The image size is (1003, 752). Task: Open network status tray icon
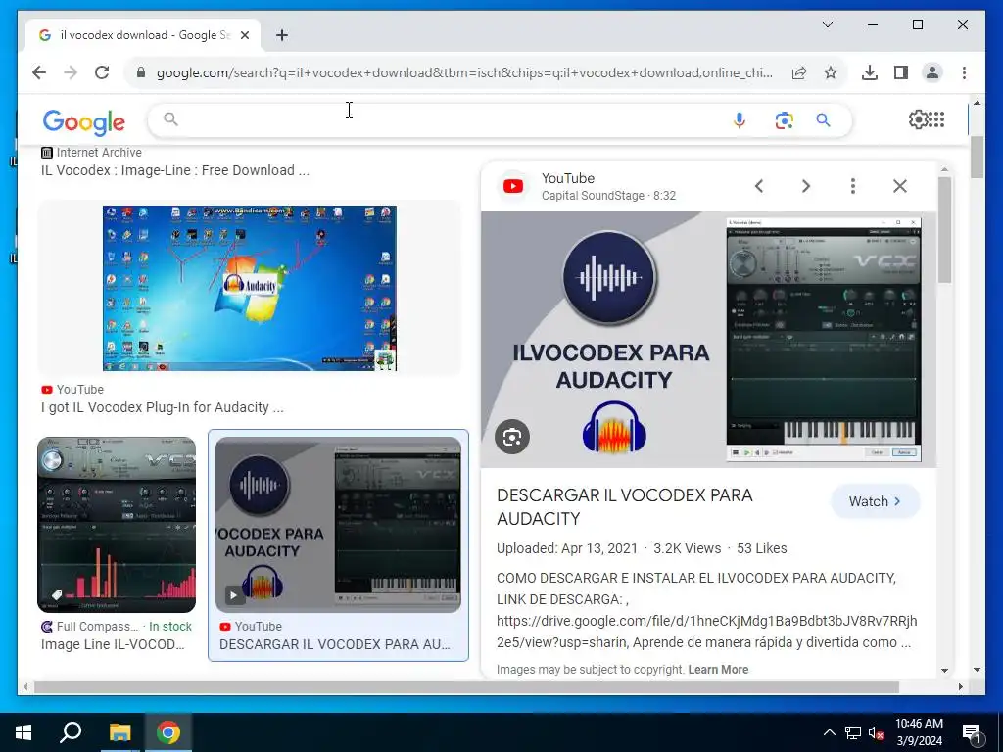coord(853,732)
